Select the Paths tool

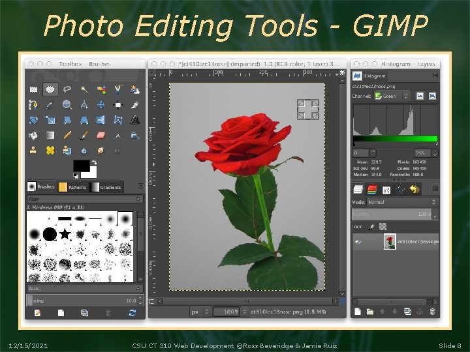pyautogui.click(x=33, y=105)
